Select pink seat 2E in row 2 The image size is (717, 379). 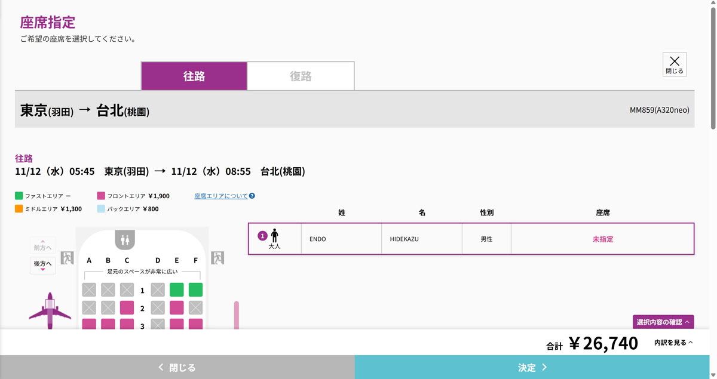(176, 308)
